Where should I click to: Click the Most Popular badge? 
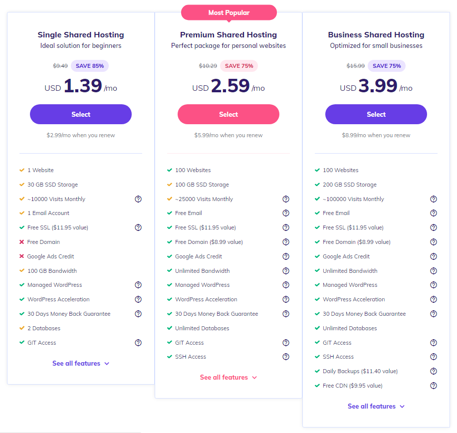tap(229, 12)
